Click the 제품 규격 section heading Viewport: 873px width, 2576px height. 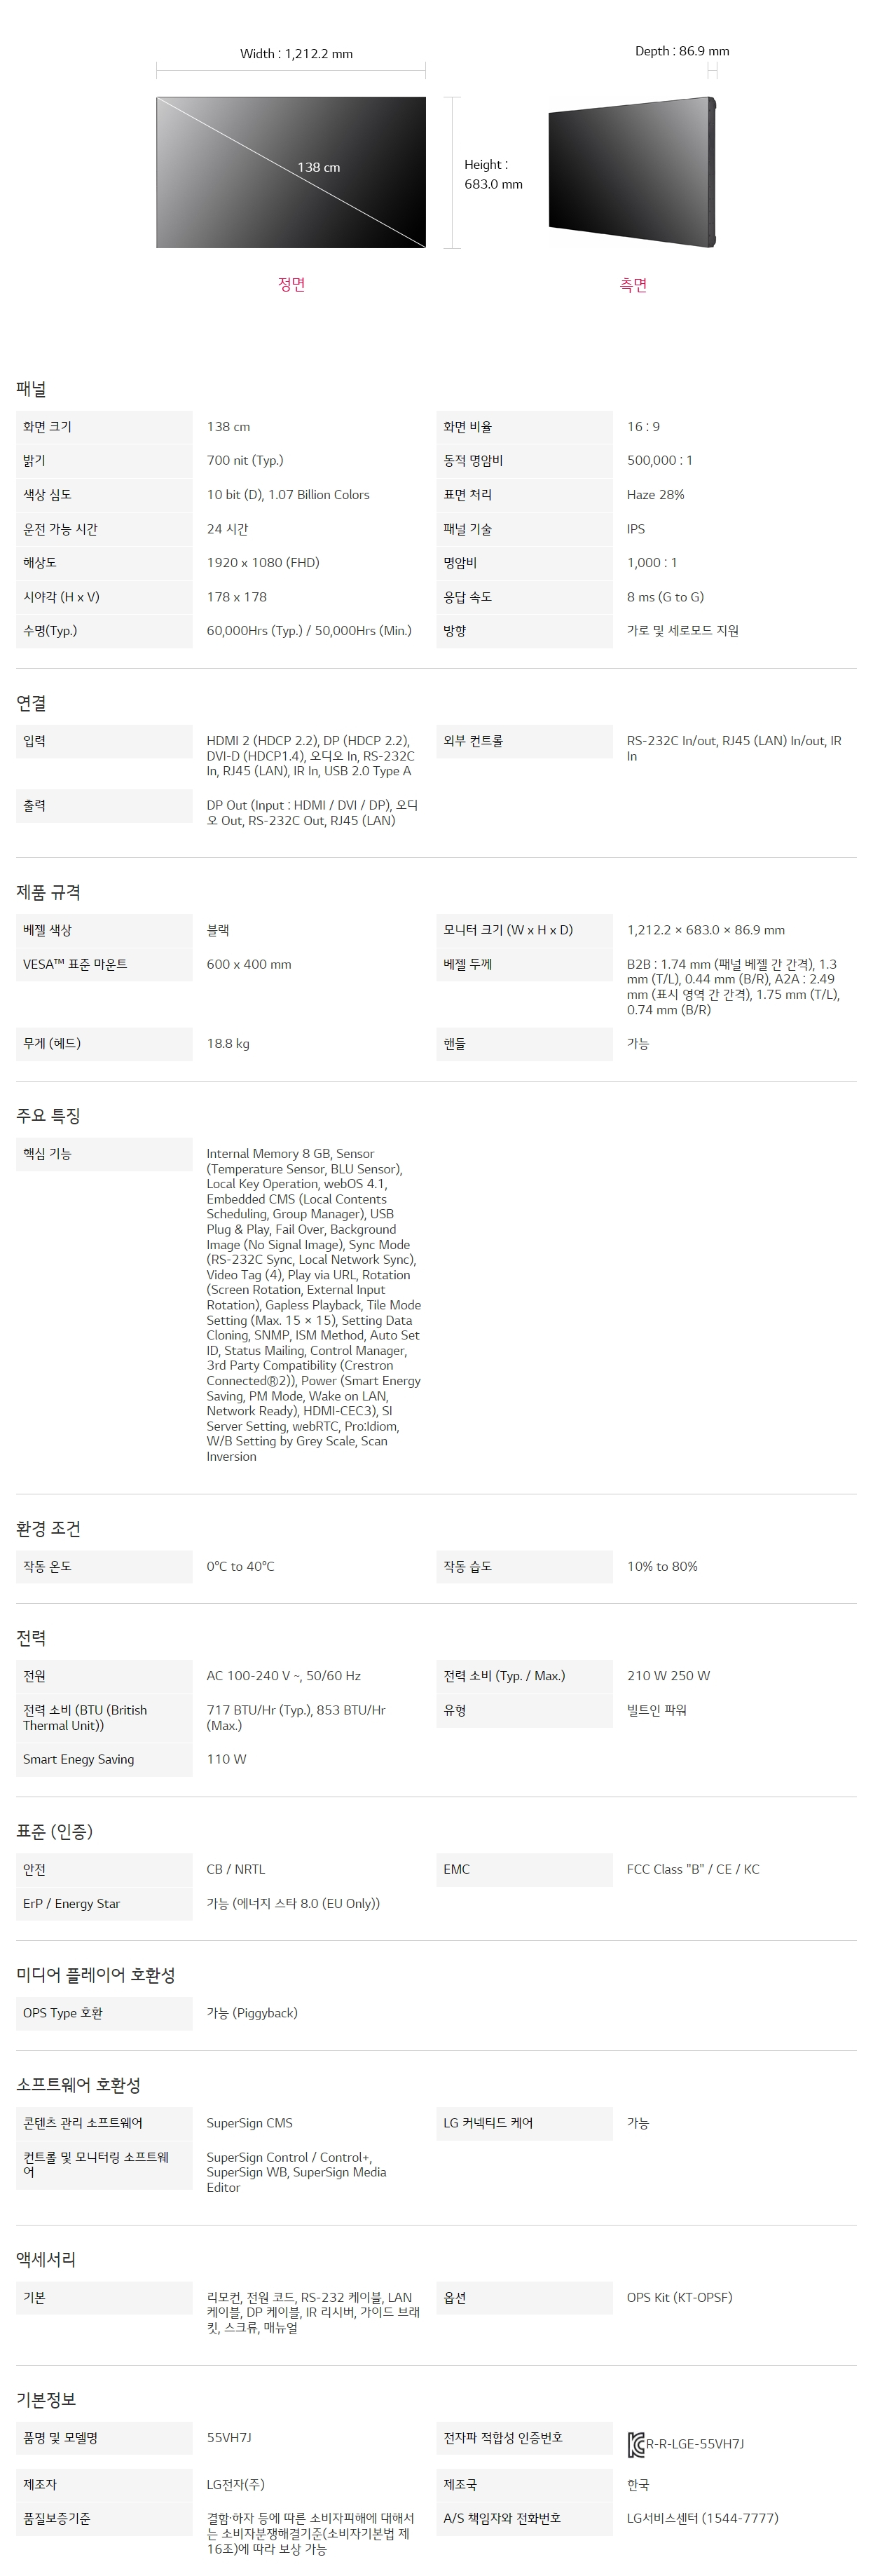pos(48,892)
